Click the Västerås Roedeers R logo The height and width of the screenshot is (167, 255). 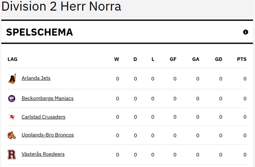point(12,155)
